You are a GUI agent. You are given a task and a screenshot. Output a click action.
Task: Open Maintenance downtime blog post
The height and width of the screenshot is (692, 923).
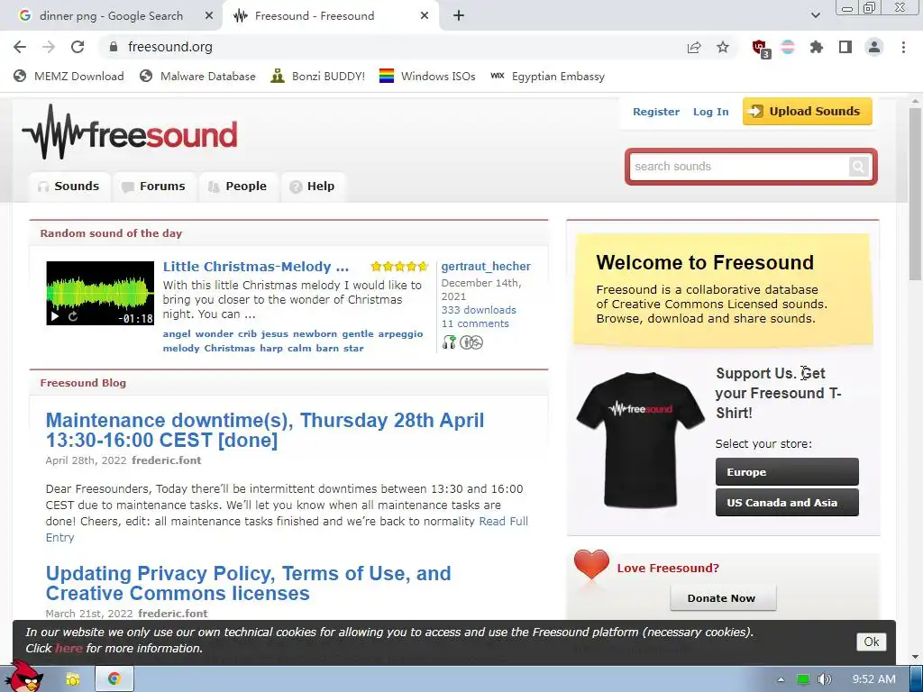click(265, 430)
